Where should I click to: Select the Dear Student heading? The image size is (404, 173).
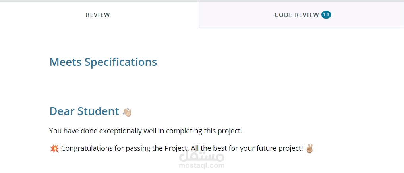pos(84,111)
